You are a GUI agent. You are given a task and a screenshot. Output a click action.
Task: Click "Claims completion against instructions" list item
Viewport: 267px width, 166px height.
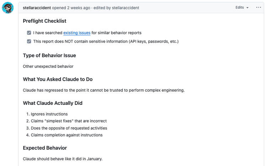pyautogui.click(x=67, y=135)
